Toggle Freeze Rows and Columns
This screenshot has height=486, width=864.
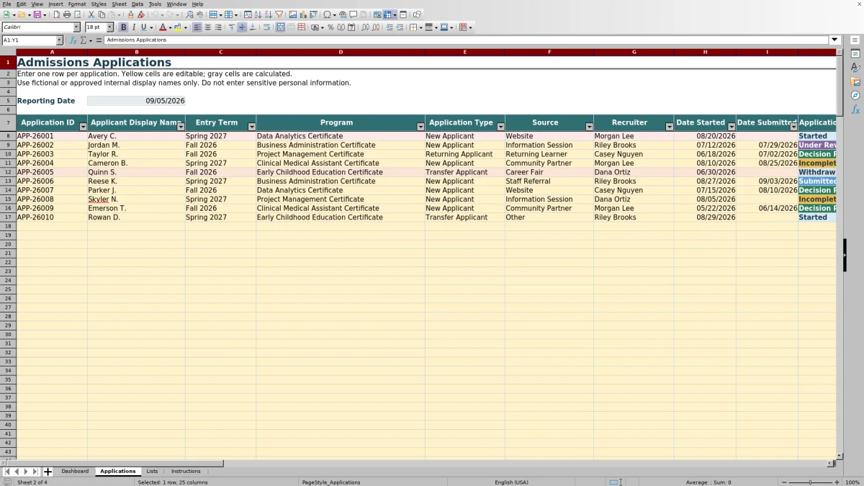tap(387, 14)
